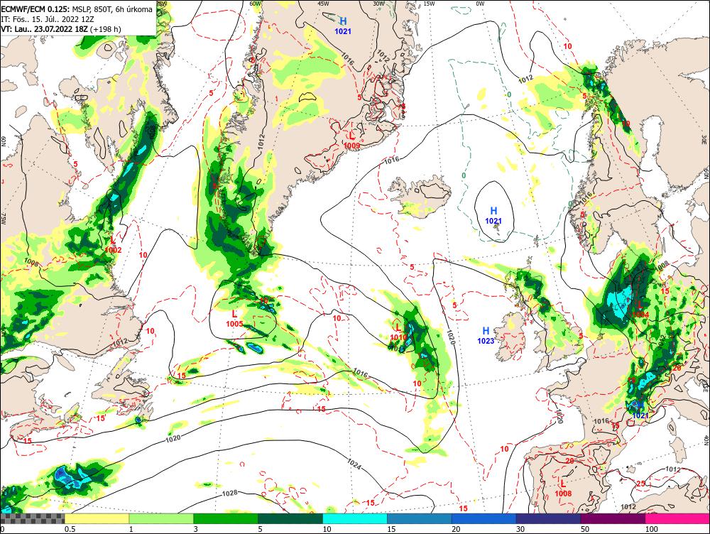Click the H 1023 marker west of Ireland
Image resolution: width=710 pixels, height=534 pixels.
[486, 335]
